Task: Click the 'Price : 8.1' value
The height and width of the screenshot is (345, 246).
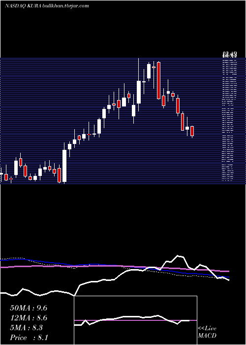Action: tap(29, 338)
